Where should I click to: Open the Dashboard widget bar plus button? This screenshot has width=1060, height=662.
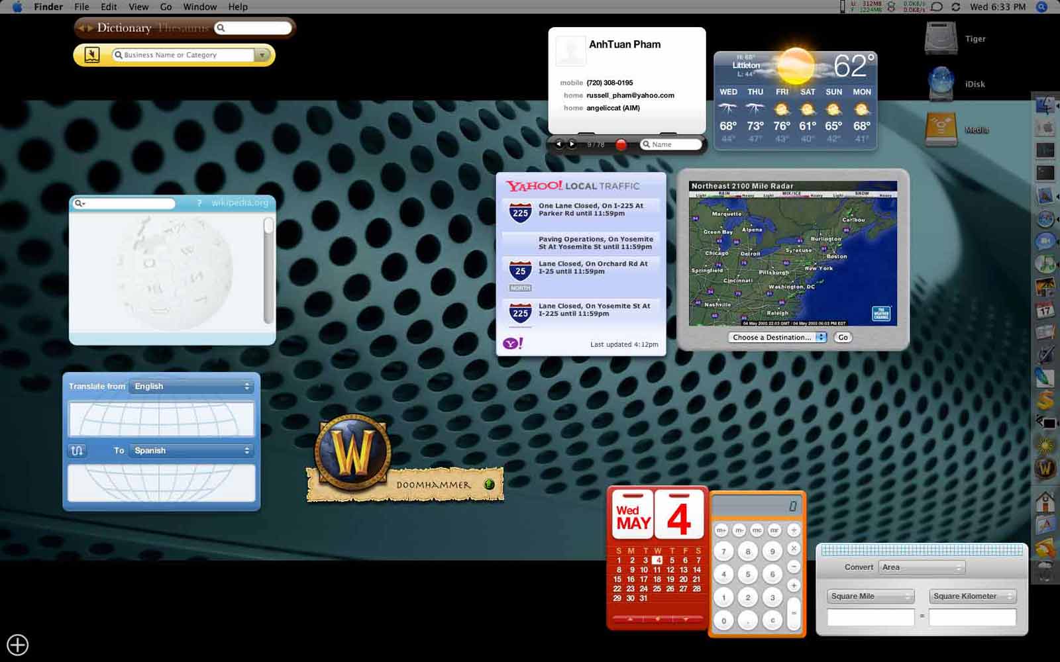click(x=18, y=644)
